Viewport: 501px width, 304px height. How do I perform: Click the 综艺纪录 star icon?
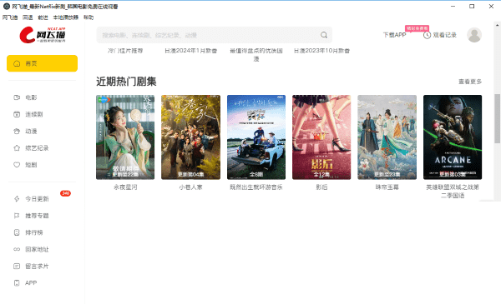click(17, 148)
